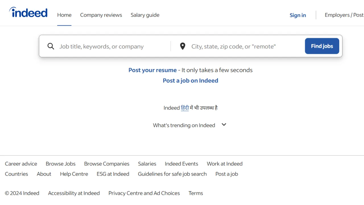Open Employers / Post link in header

coord(344,15)
